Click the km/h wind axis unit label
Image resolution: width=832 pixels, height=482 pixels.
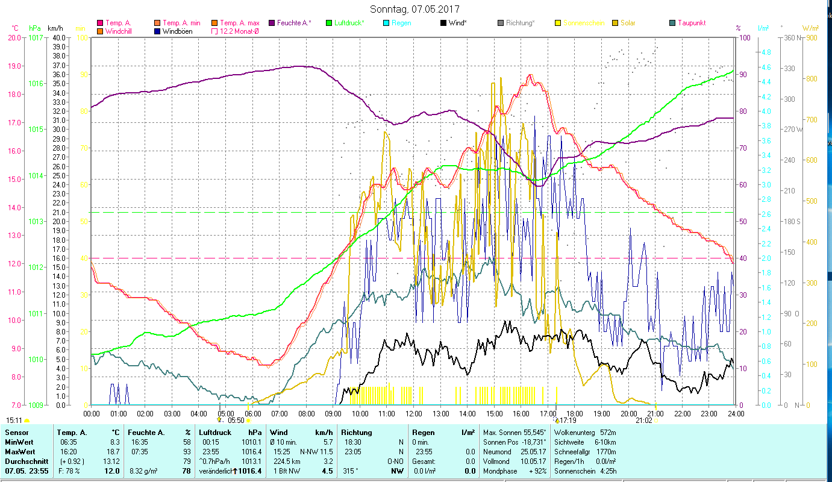[55, 28]
